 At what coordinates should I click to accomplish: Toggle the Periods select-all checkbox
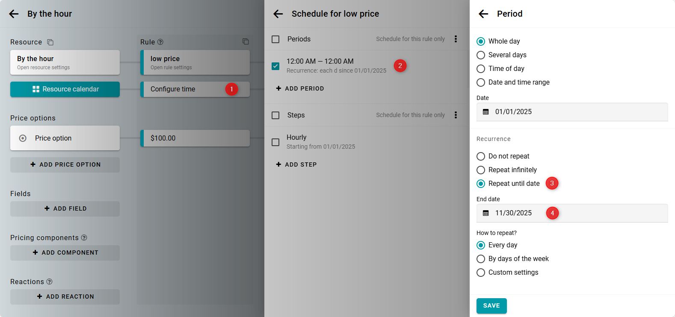tap(275, 39)
